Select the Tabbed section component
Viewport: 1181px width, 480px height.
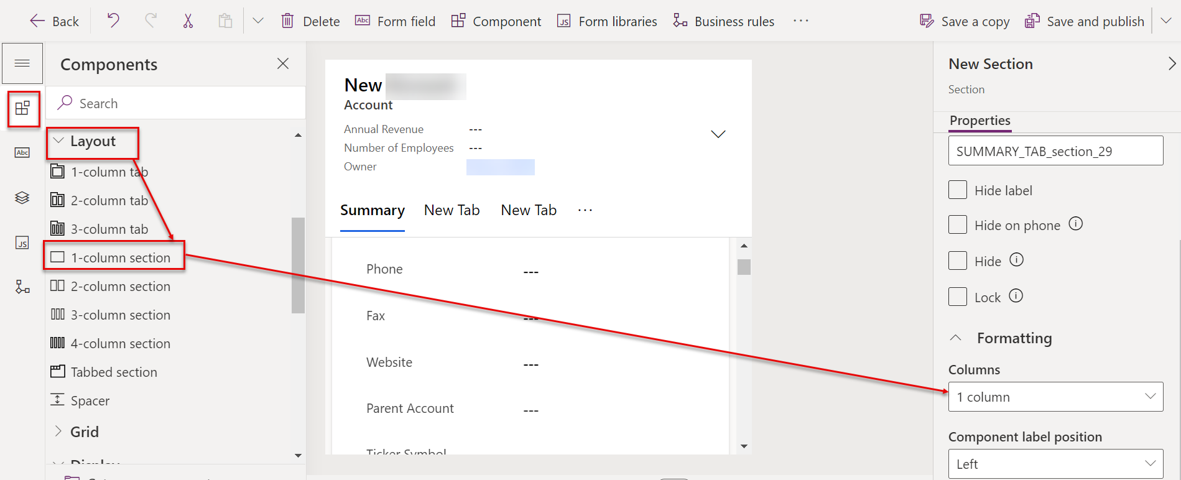click(104, 372)
